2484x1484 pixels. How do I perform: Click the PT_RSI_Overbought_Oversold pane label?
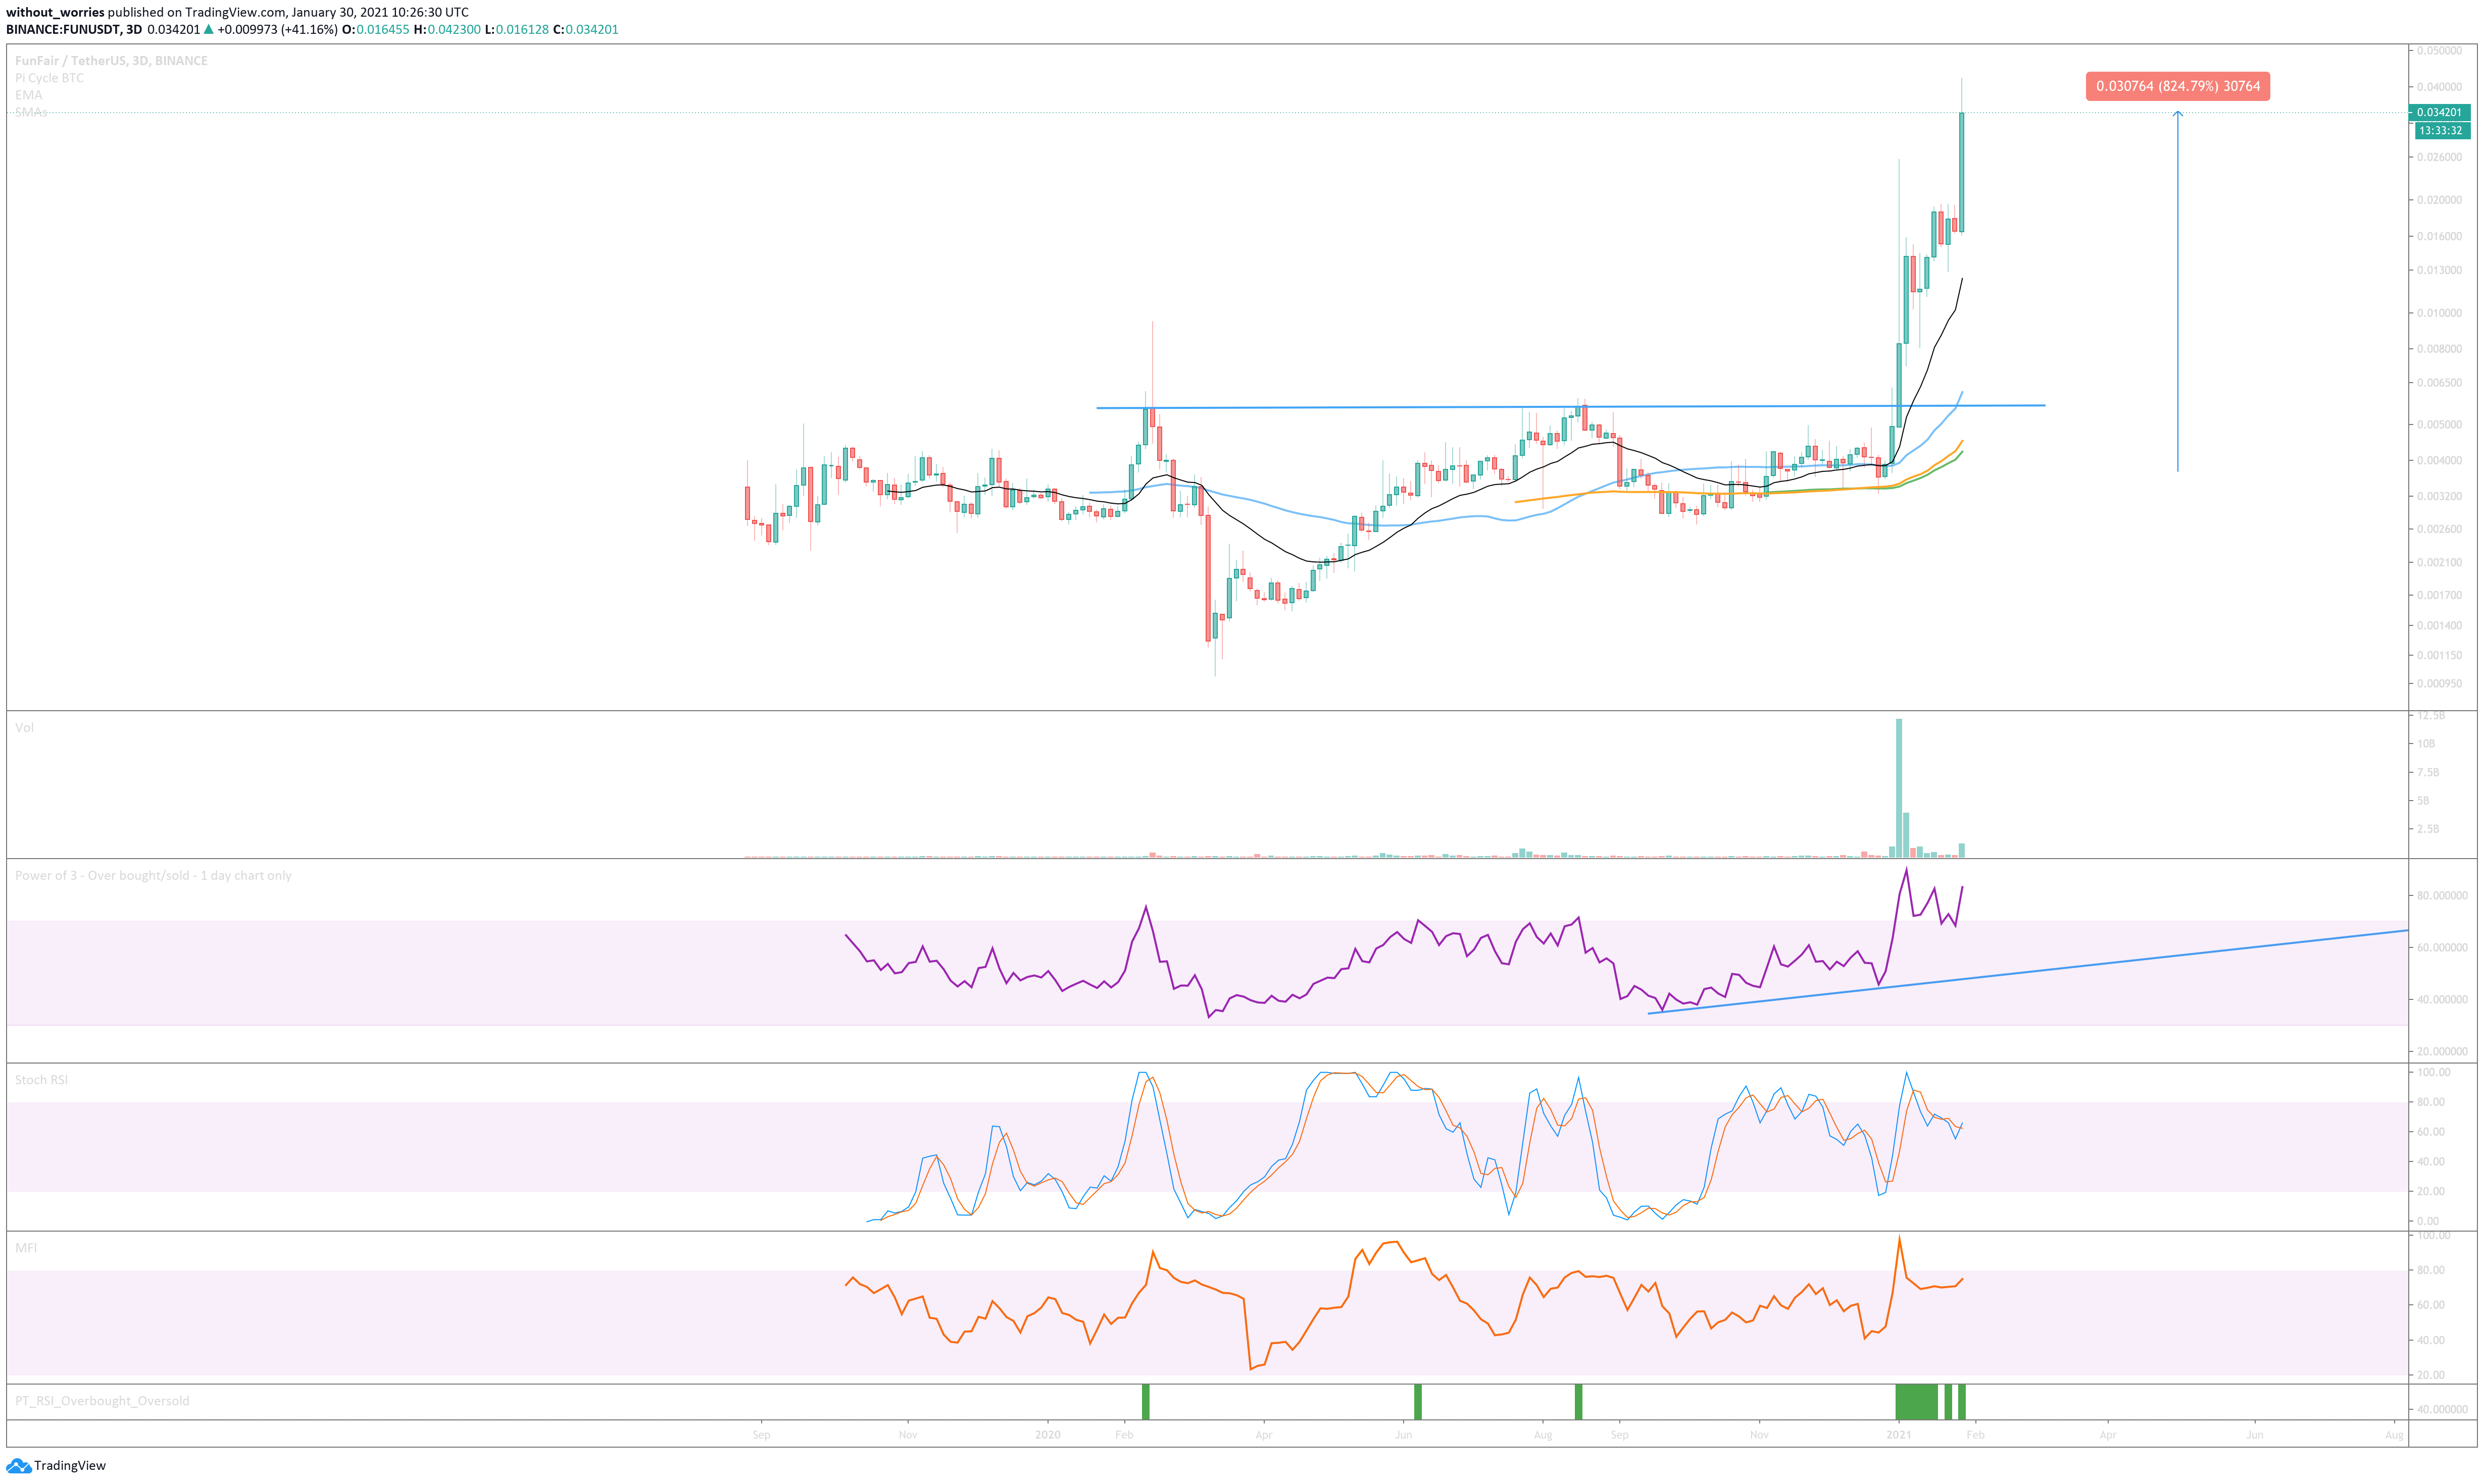pos(102,1401)
